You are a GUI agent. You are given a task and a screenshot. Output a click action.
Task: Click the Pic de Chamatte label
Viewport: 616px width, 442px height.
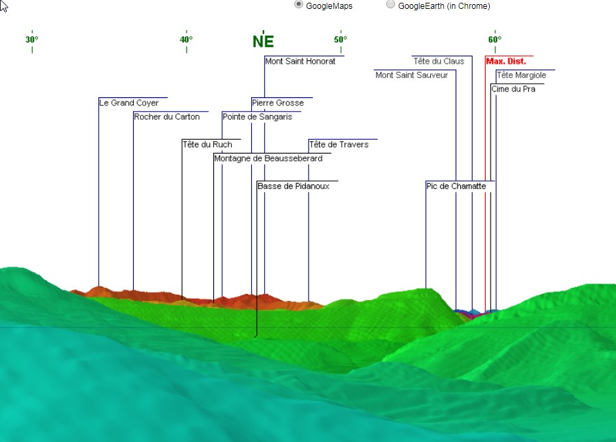(456, 186)
